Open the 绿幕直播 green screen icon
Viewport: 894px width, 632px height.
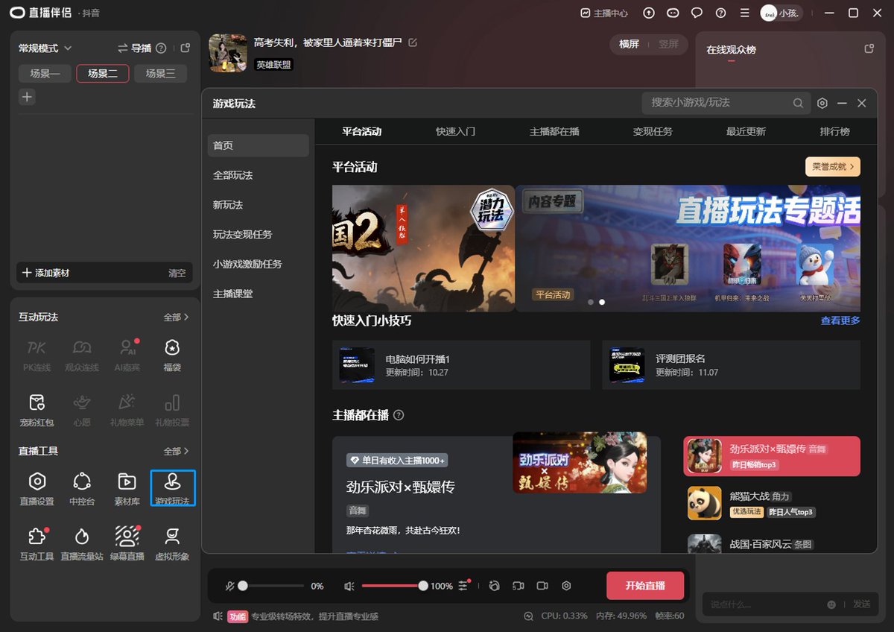tap(127, 543)
